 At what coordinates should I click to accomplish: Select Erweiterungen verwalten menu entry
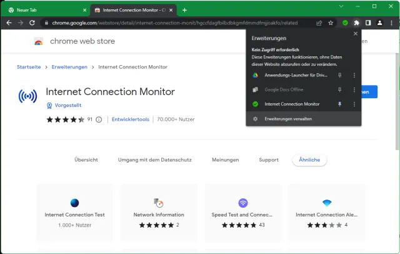tap(288, 119)
